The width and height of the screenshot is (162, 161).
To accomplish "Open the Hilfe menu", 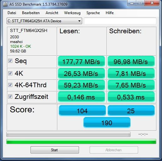I will pos(110,13).
